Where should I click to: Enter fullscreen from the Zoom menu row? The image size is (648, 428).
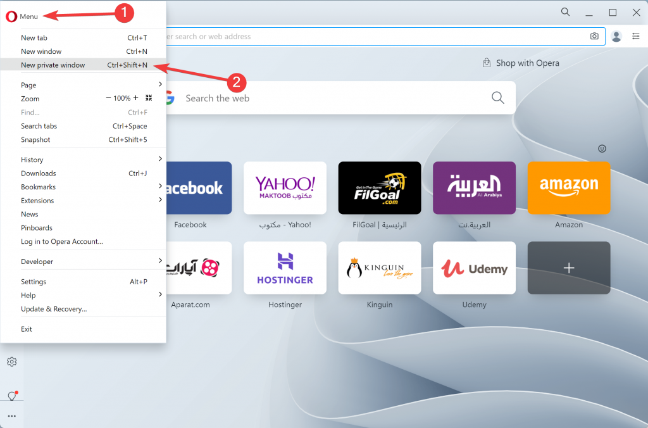click(149, 98)
